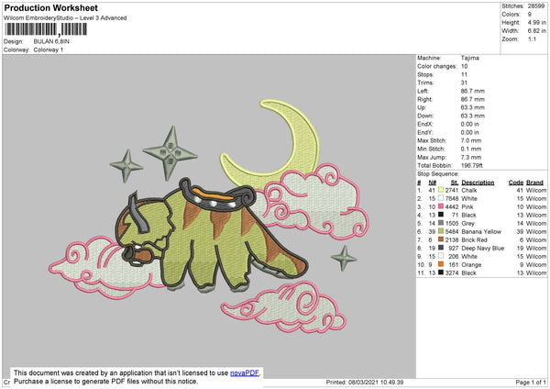
Task: Click the 'EndX:' label
Action: 425,124
